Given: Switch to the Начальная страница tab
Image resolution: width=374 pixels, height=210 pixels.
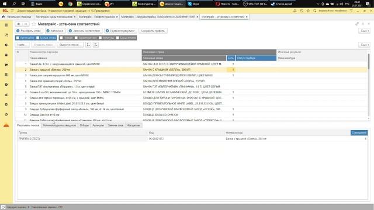Looking at the screenshot, I should [17, 17].
